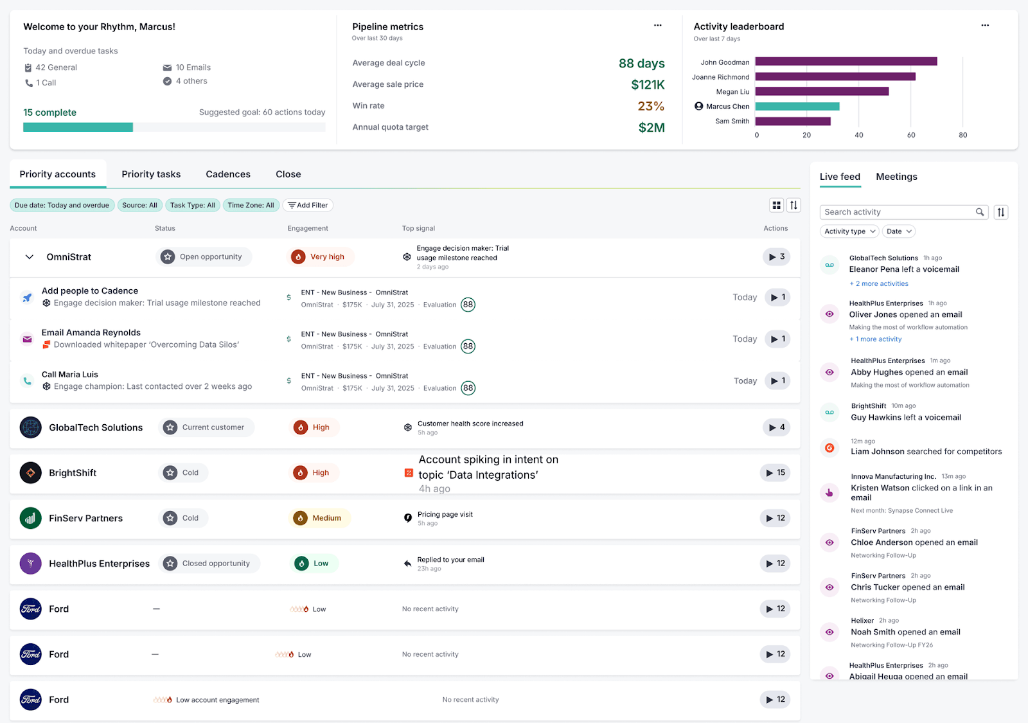Collapse the OmniStrat account row

tap(29, 256)
